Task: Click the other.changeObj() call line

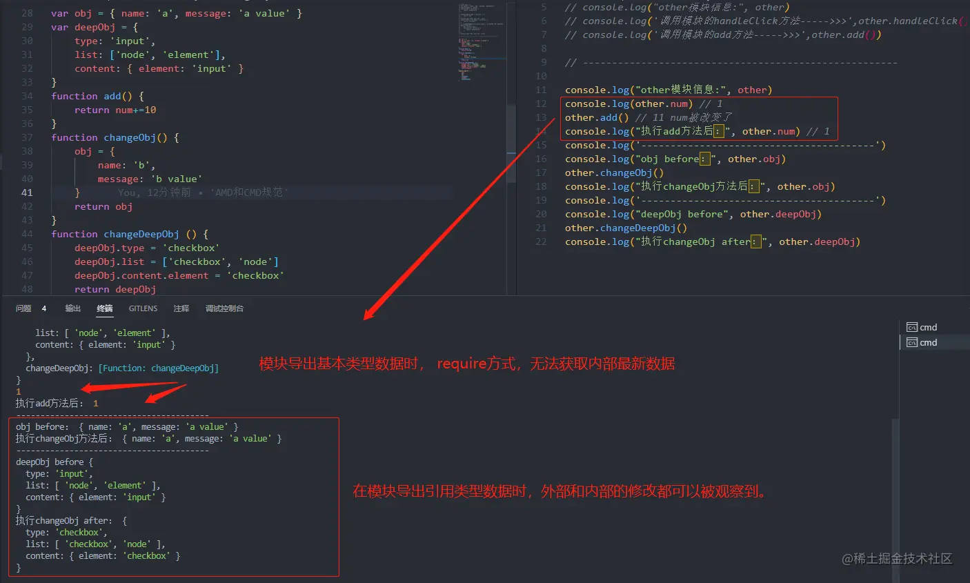Action: tap(614, 172)
